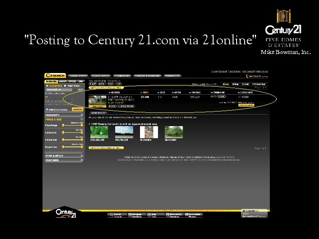Image resolution: width=319 pixels, height=239 pixels.
Task: Open the Map Tool footer button
Action: [x=156, y=216]
